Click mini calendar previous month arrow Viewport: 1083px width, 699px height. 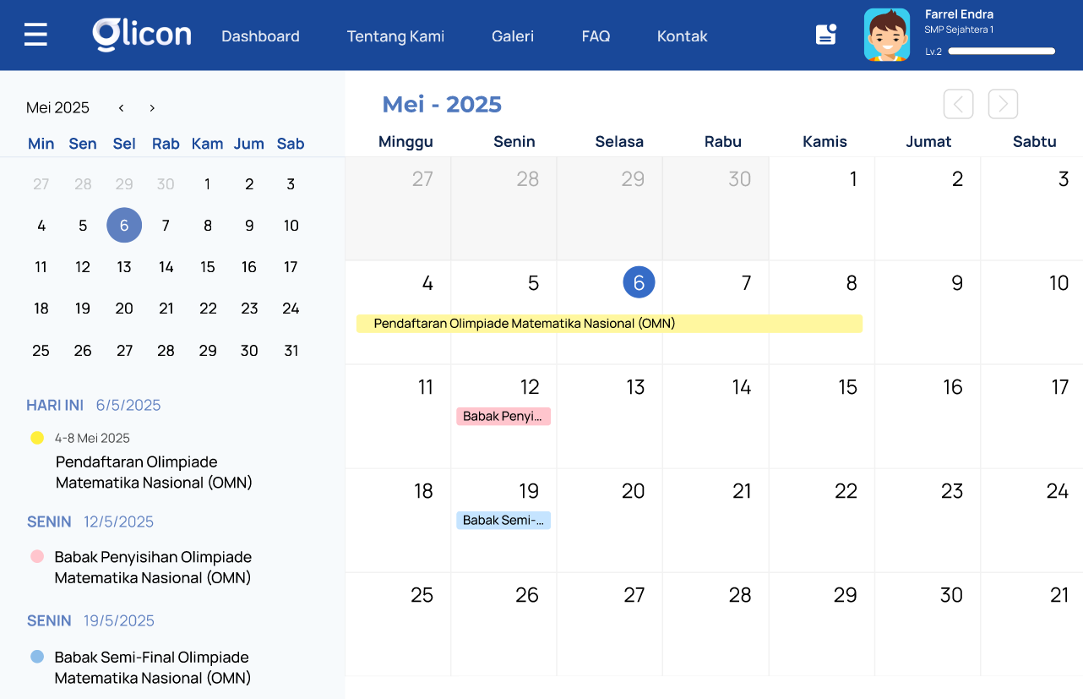[x=122, y=108]
